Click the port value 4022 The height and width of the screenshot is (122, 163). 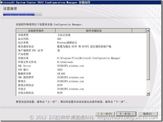pos(60,70)
